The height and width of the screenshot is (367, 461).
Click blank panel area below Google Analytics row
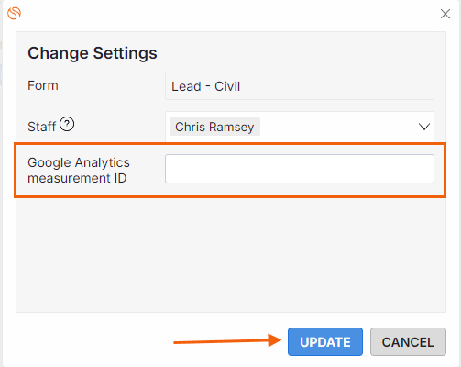pos(231,254)
